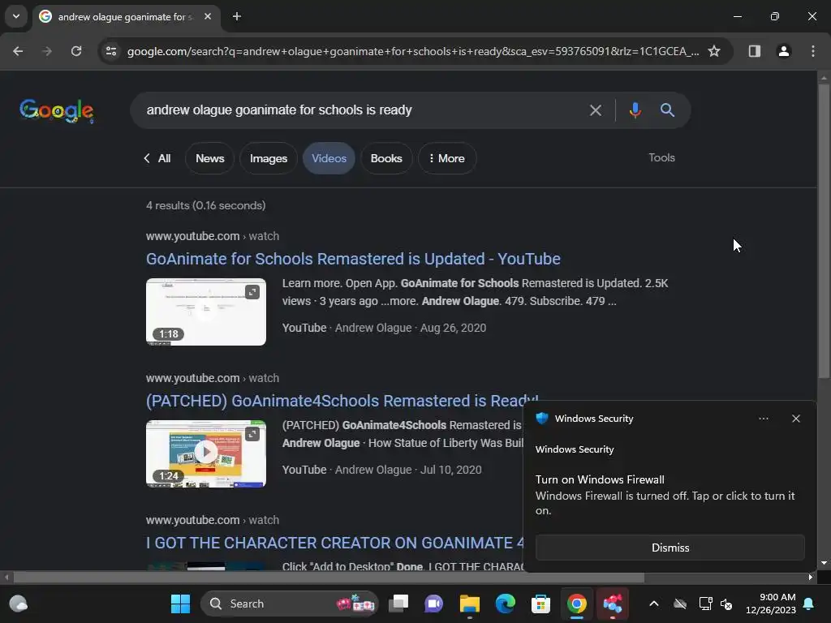Viewport: 831px width, 623px height.
Task: Click the taskbar Search box
Action: point(290,604)
